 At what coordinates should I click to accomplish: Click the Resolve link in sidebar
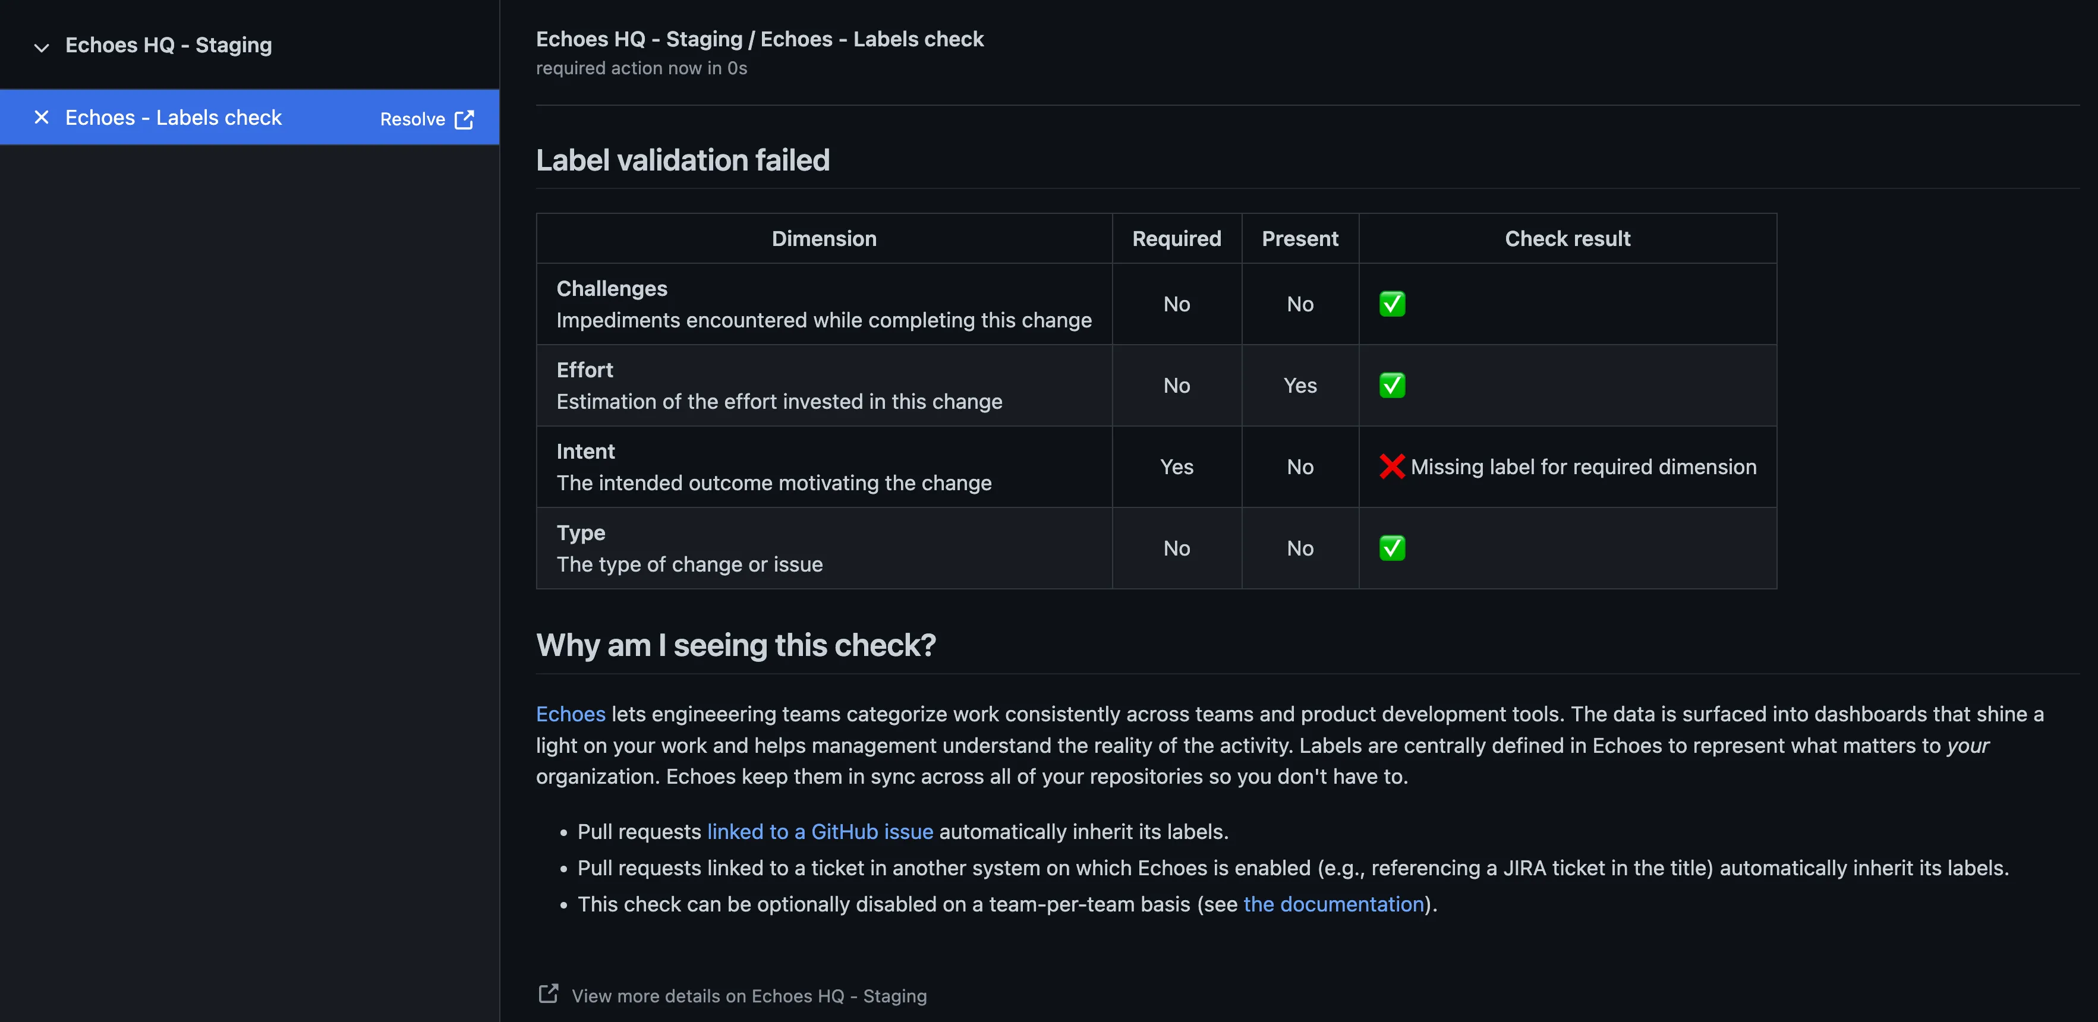pyautogui.click(x=412, y=119)
